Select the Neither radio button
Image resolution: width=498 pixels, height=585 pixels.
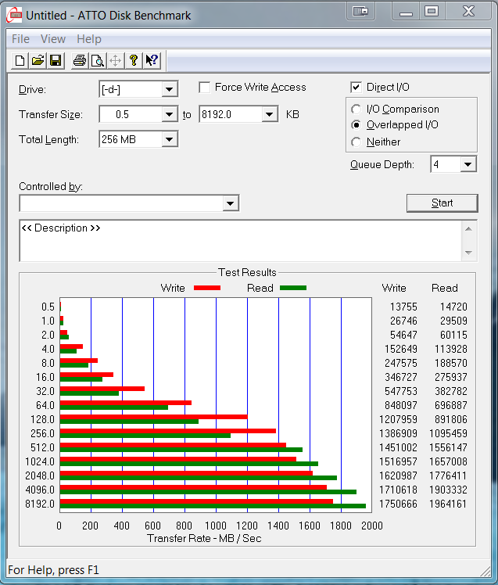(x=356, y=142)
